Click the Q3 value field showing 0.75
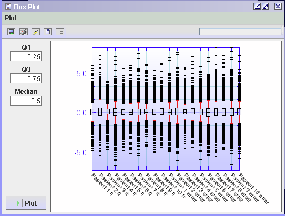The width and height of the screenshot is (285, 216). [x=25, y=78]
